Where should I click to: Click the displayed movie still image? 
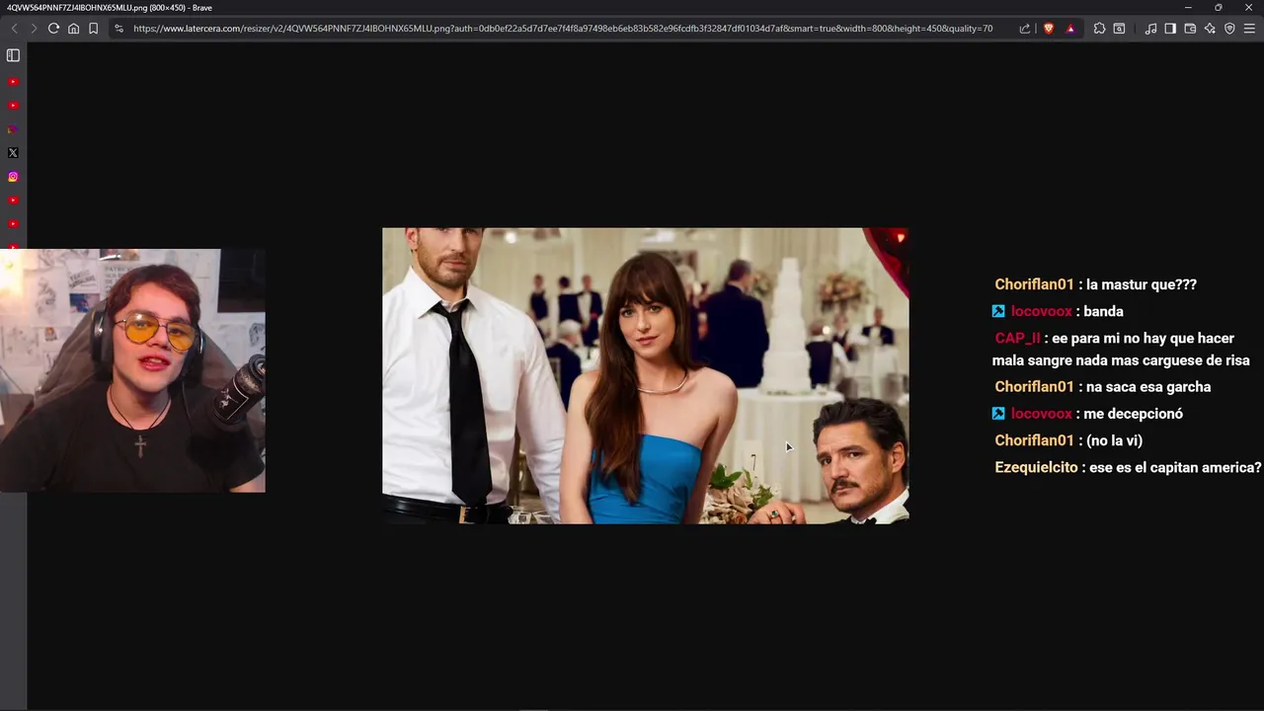coord(645,375)
